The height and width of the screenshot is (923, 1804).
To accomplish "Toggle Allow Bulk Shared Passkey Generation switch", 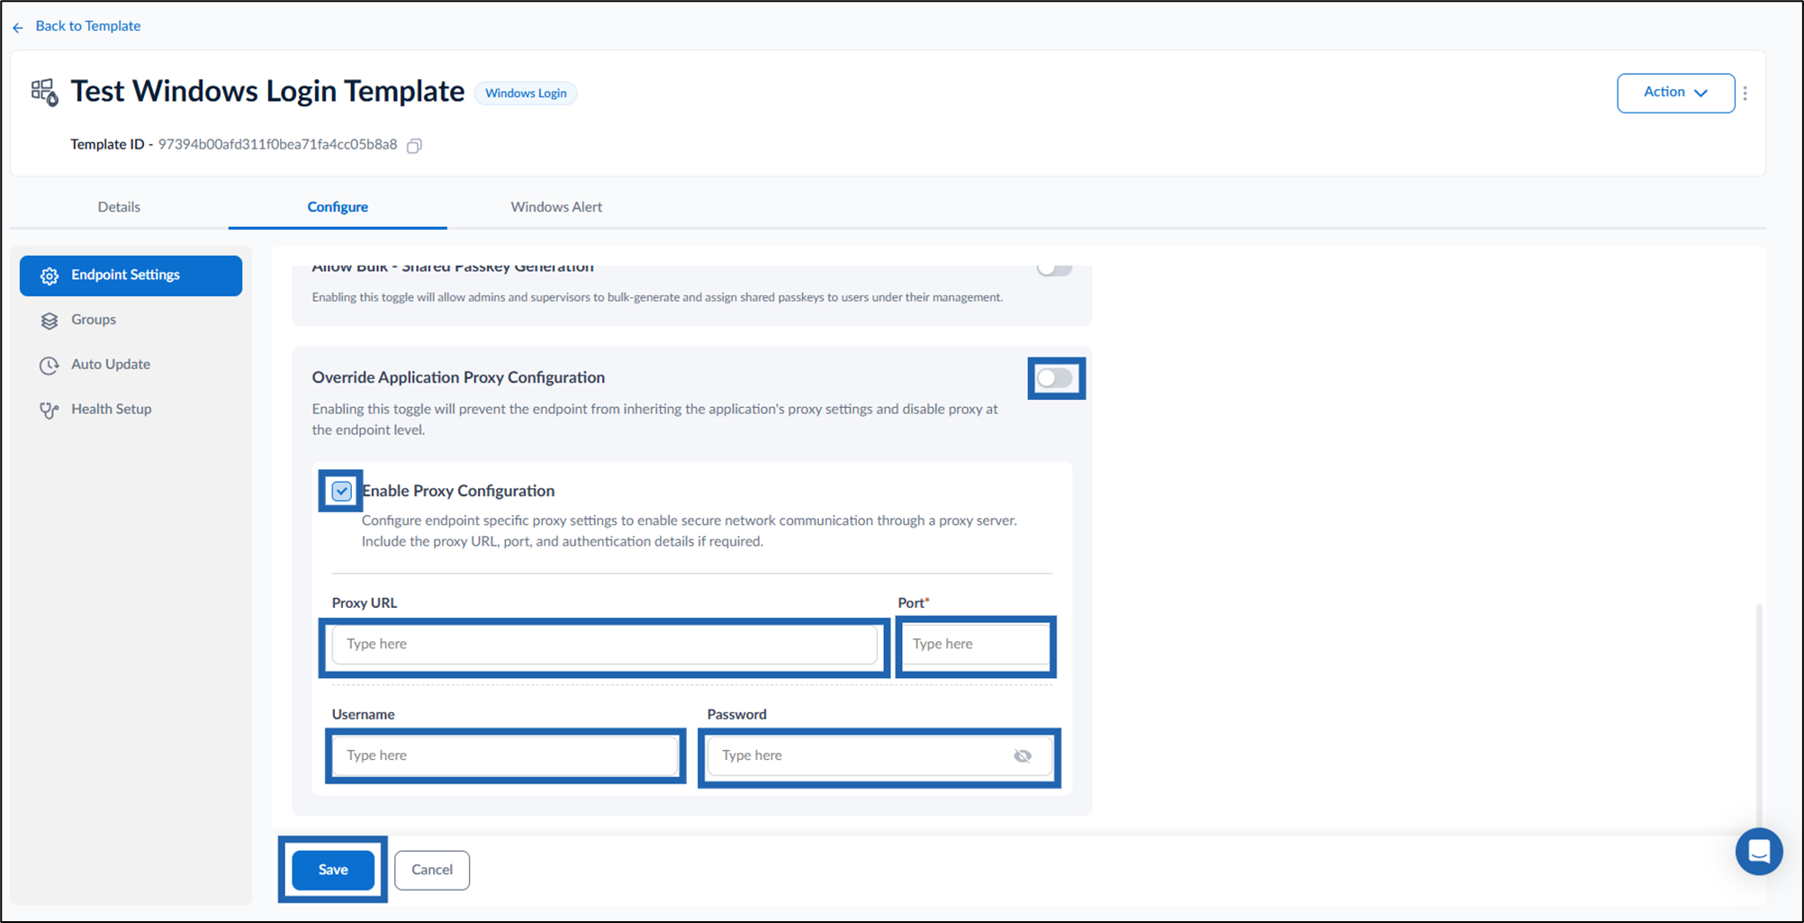I will pos(1054,268).
